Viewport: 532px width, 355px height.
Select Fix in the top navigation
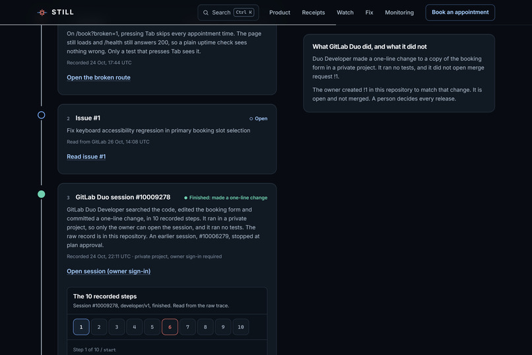369,13
